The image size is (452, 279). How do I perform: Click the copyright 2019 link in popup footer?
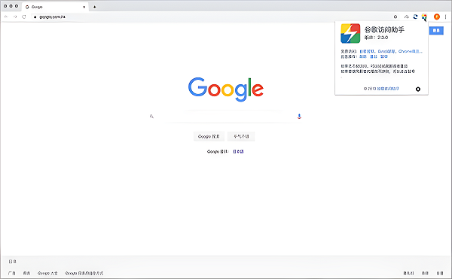[388, 89]
